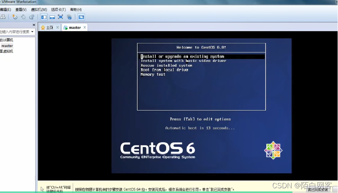
Task: Switch to the master tab
Action: [75, 28]
